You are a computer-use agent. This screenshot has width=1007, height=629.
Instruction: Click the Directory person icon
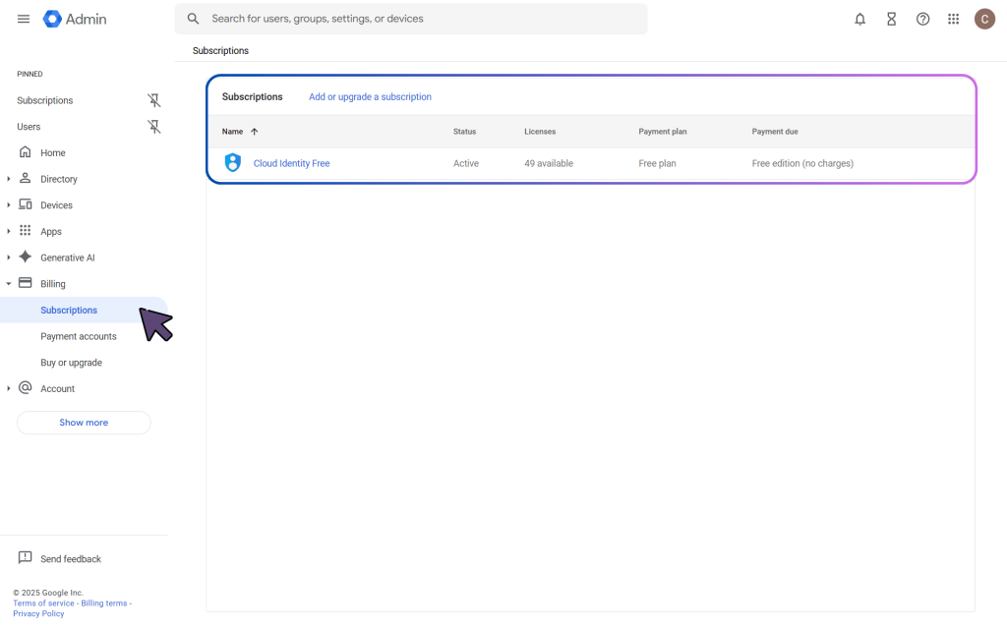25,178
